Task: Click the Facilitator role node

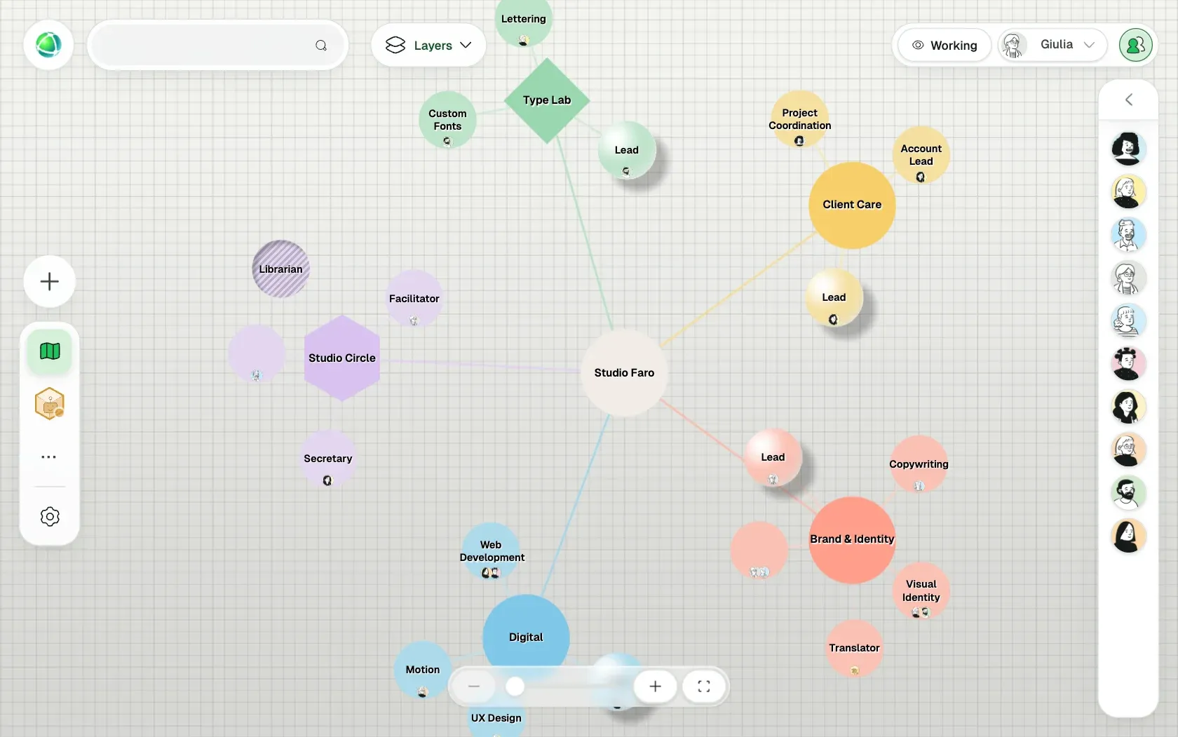Action: click(x=414, y=299)
